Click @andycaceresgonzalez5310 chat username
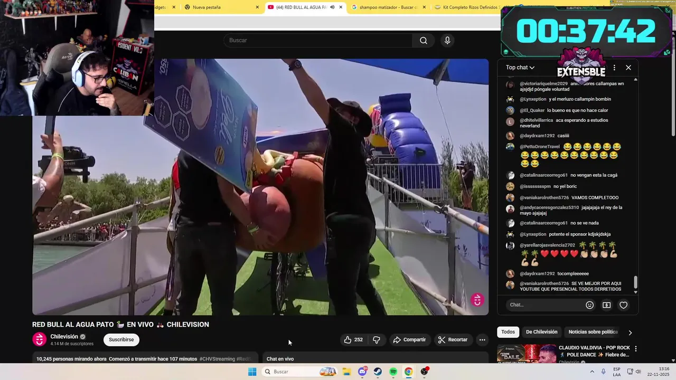This screenshot has width=676, height=380. coord(549,207)
